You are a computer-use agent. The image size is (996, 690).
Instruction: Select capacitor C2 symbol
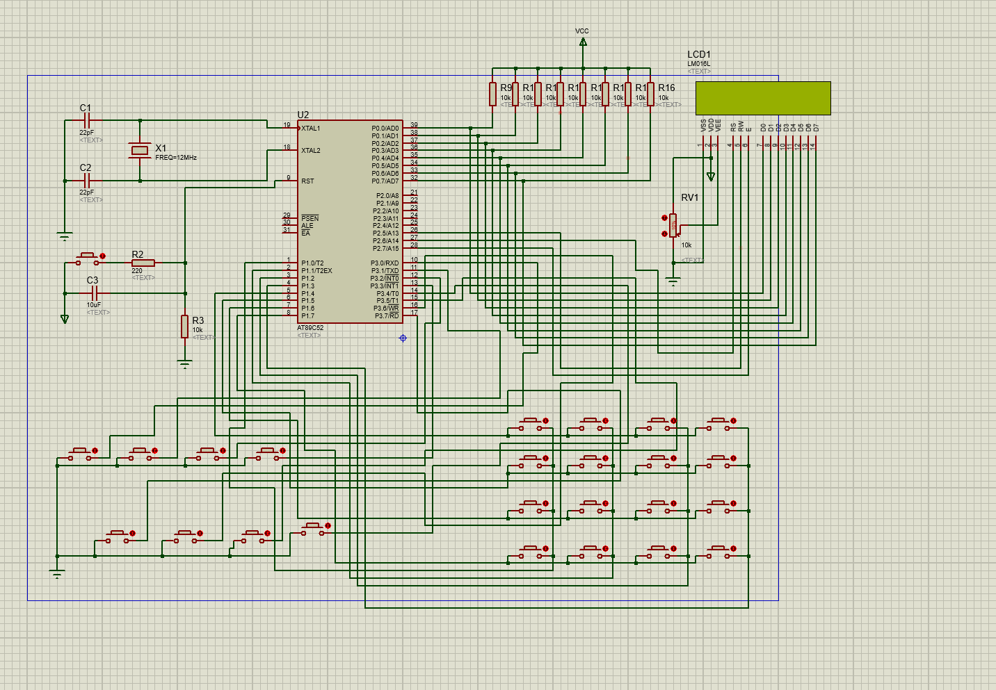88,181
